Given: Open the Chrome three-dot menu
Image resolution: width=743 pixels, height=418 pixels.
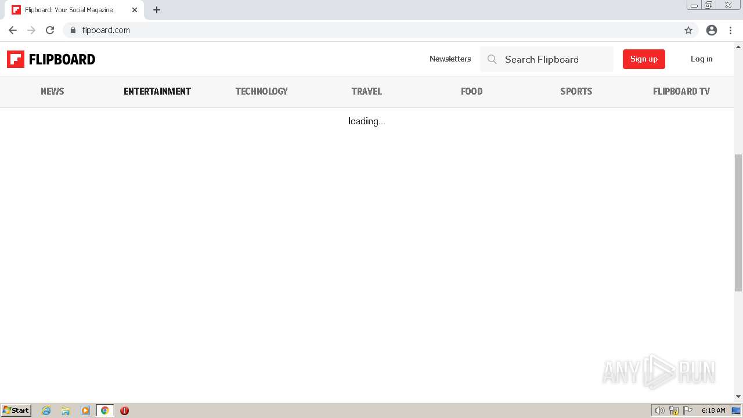Looking at the screenshot, I should [x=730, y=30].
